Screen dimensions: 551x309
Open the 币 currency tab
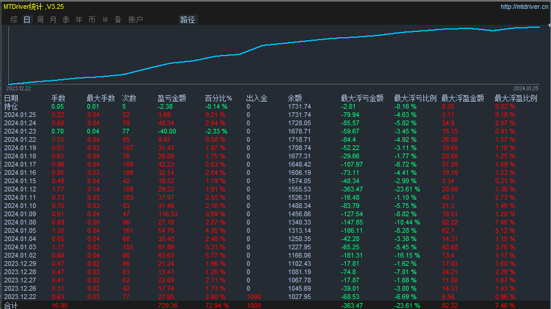click(x=92, y=19)
